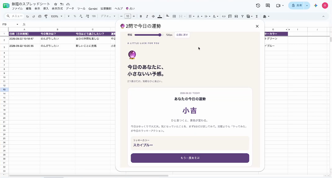Expand vertical align options
Viewport: 332px width, 178px height.
tap(199, 16)
